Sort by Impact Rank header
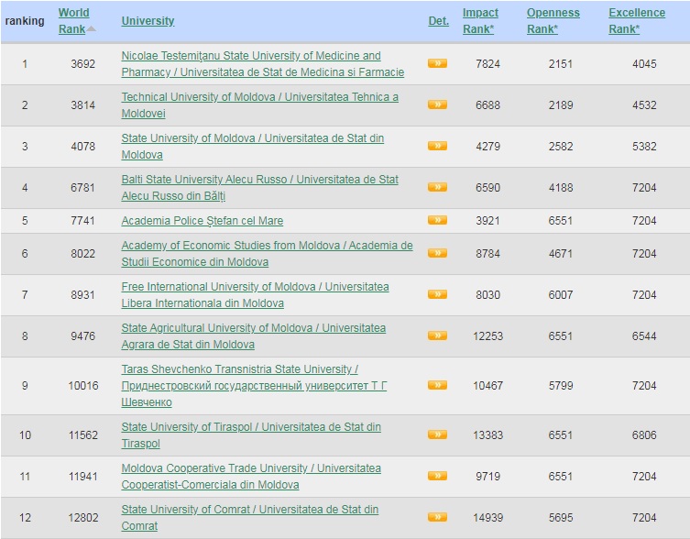 [480, 21]
